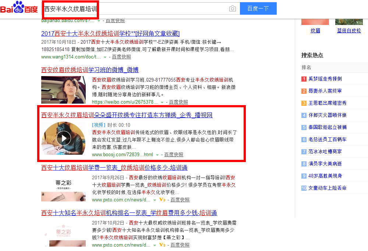Open 百度快照 for the weibo.com result
Image resolution: width=368 pixels, height=251 pixels.
tap(178, 102)
